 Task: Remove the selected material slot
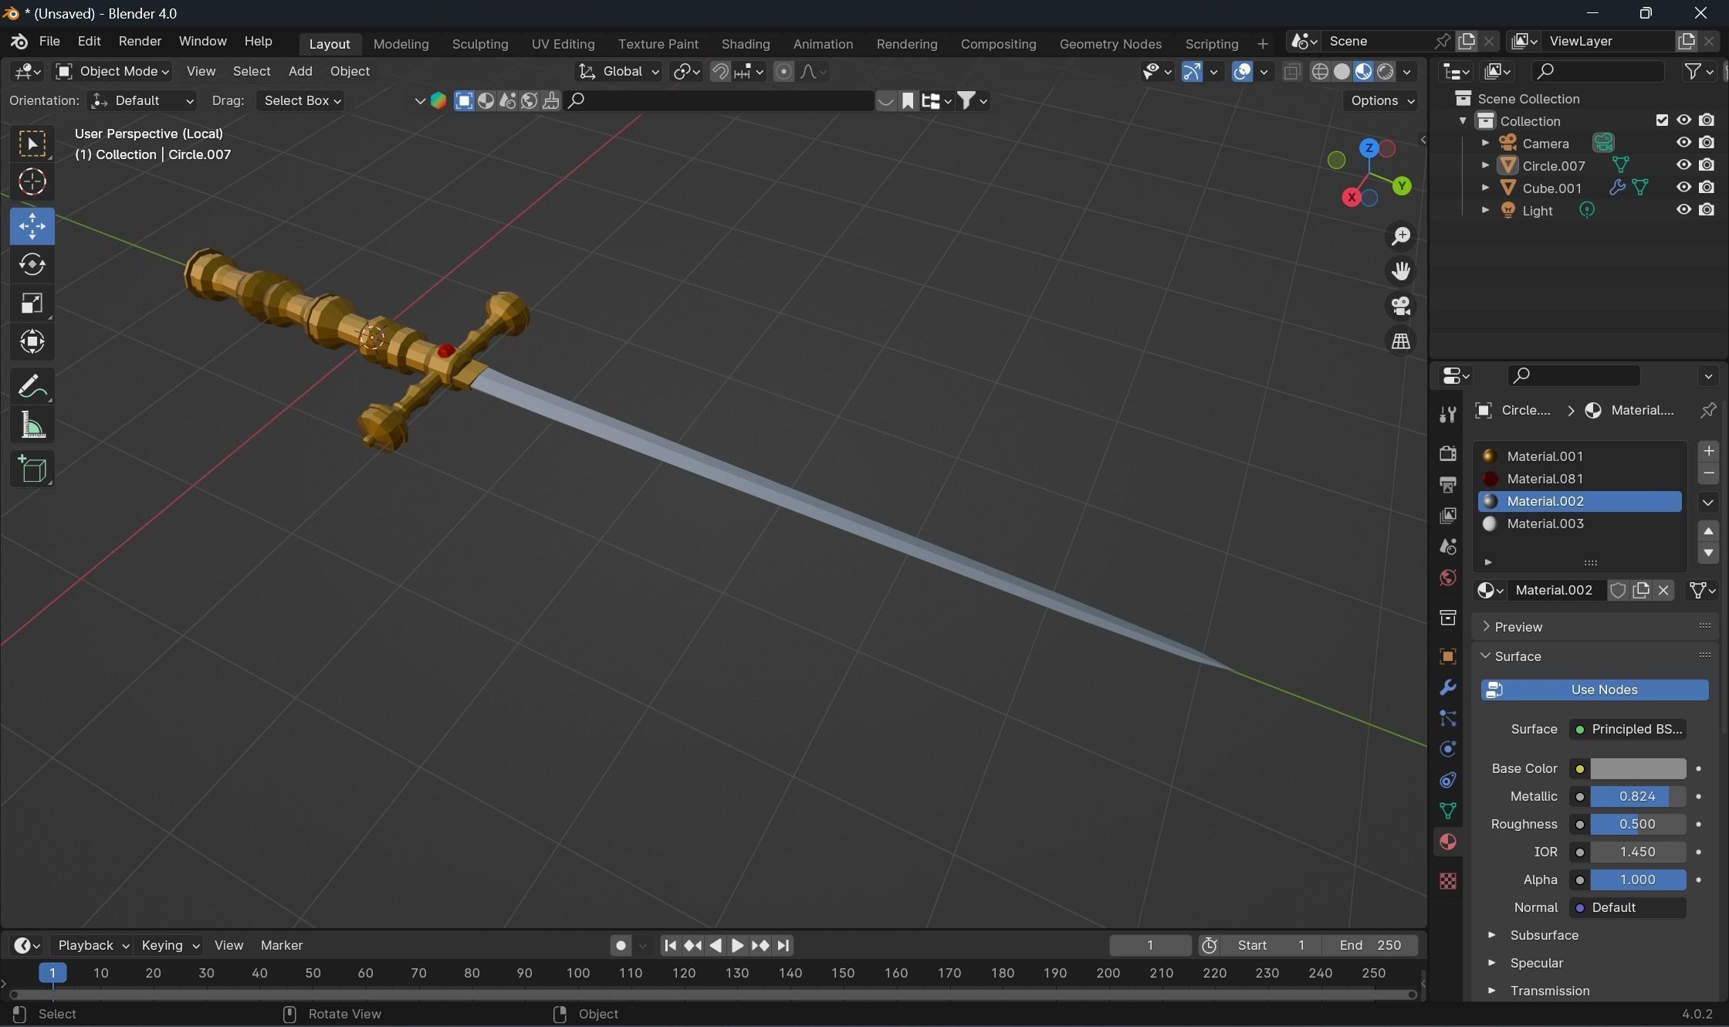tap(1708, 473)
